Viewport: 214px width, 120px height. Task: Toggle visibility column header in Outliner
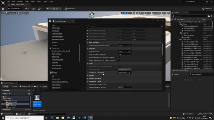point(173,19)
